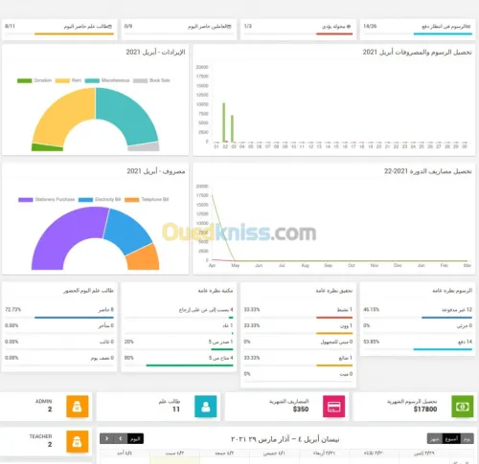
Task: Click the small green Donation chart segment
Action: click(47, 147)
